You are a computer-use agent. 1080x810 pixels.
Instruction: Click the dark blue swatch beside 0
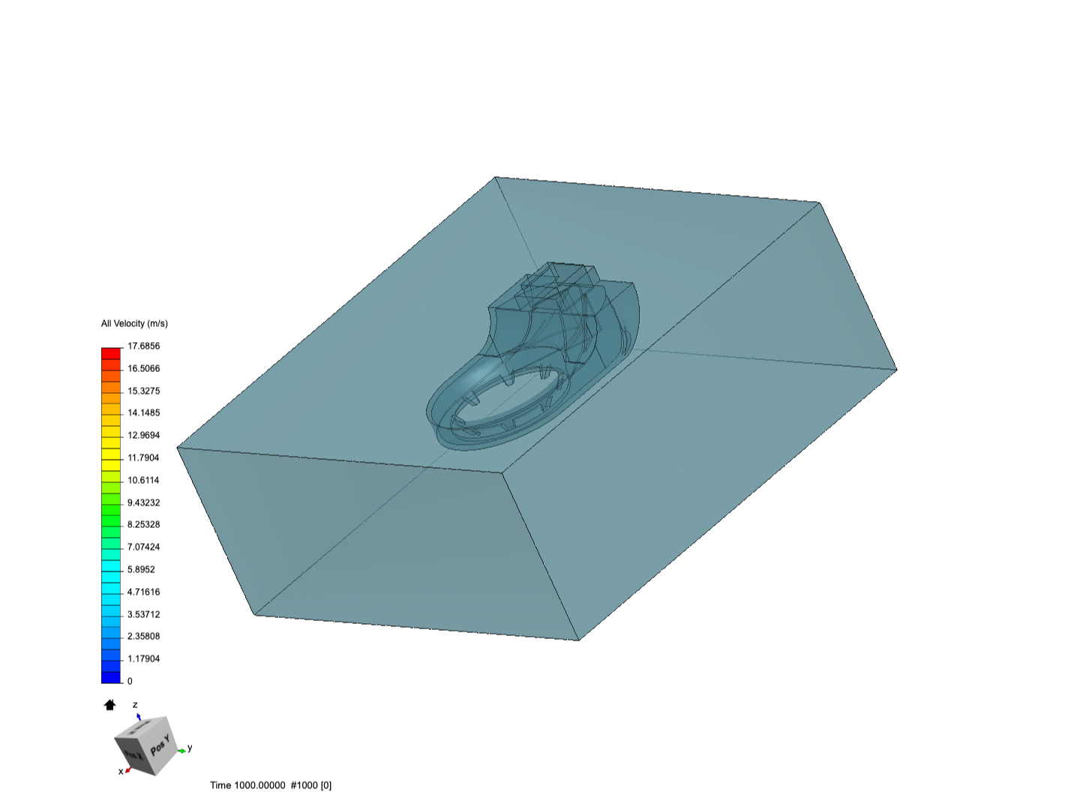(111, 677)
